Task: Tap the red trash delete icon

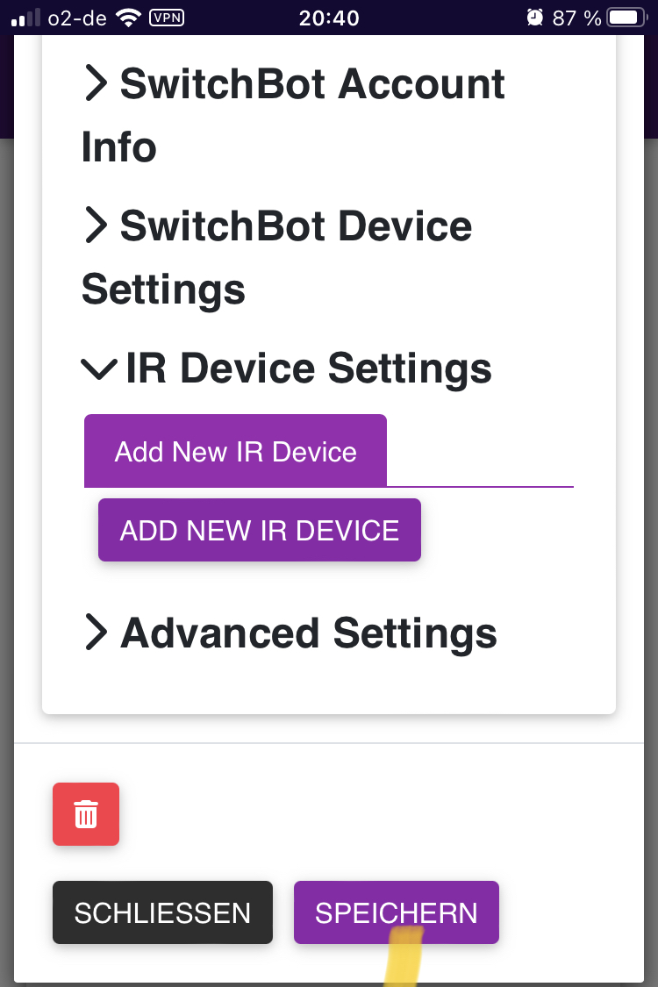Action: pyautogui.click(x=85, y=814)
